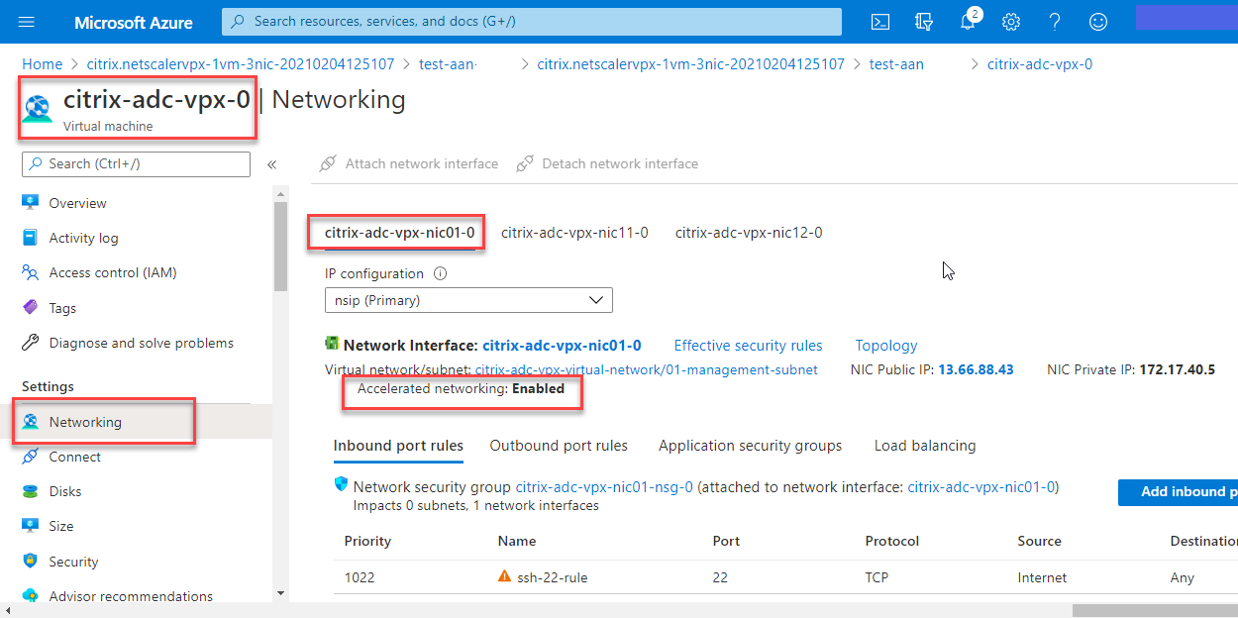
Task: Click the Size sidebar icon
Action: click(31, 526)
